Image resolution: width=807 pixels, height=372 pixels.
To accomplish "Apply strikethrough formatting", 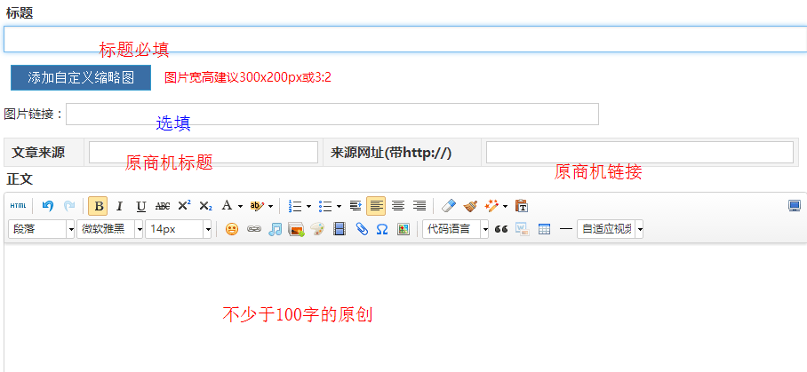I will tap(163, 206).
